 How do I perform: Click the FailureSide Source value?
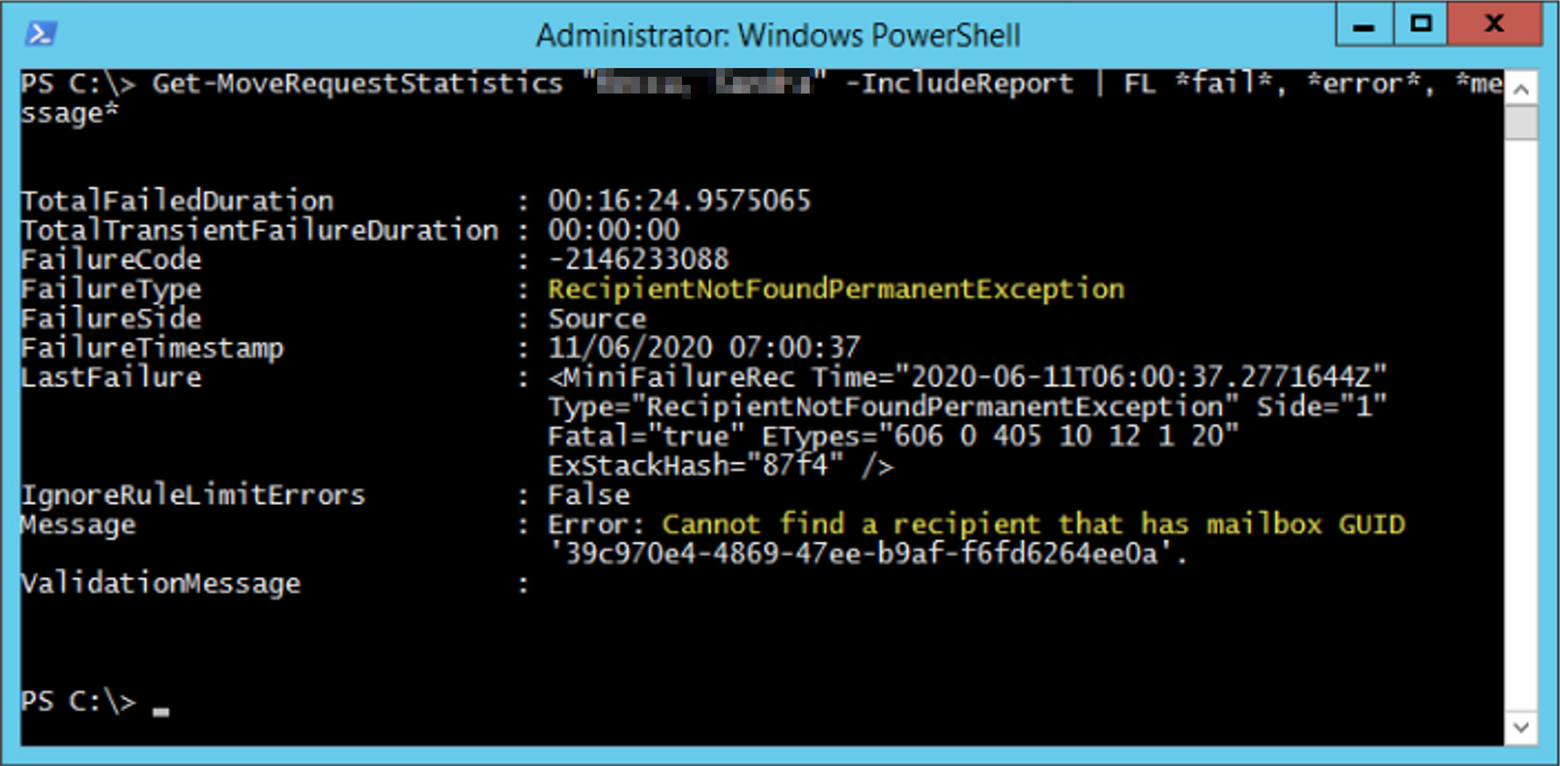(x=595, y=317)
